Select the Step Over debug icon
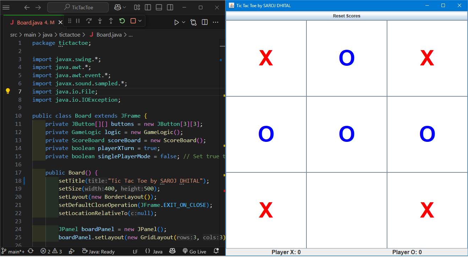The image size is (468, 257). (89, 22)
